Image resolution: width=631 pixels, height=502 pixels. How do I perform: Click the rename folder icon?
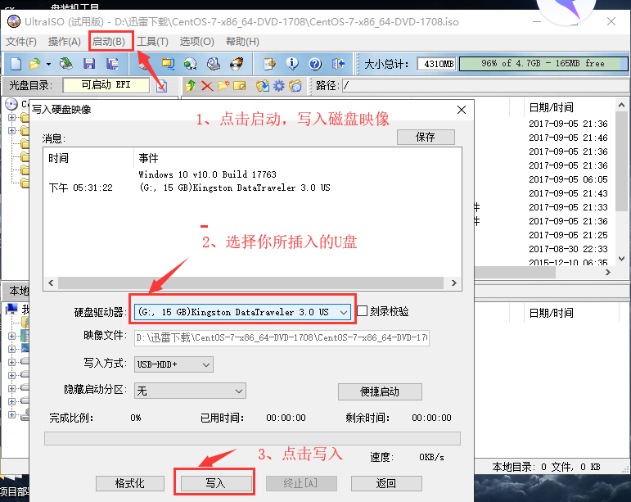point(240,85)
